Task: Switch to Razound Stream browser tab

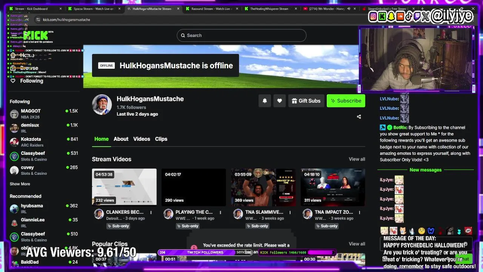Action: pyautogui.click(x=211, y=9)
